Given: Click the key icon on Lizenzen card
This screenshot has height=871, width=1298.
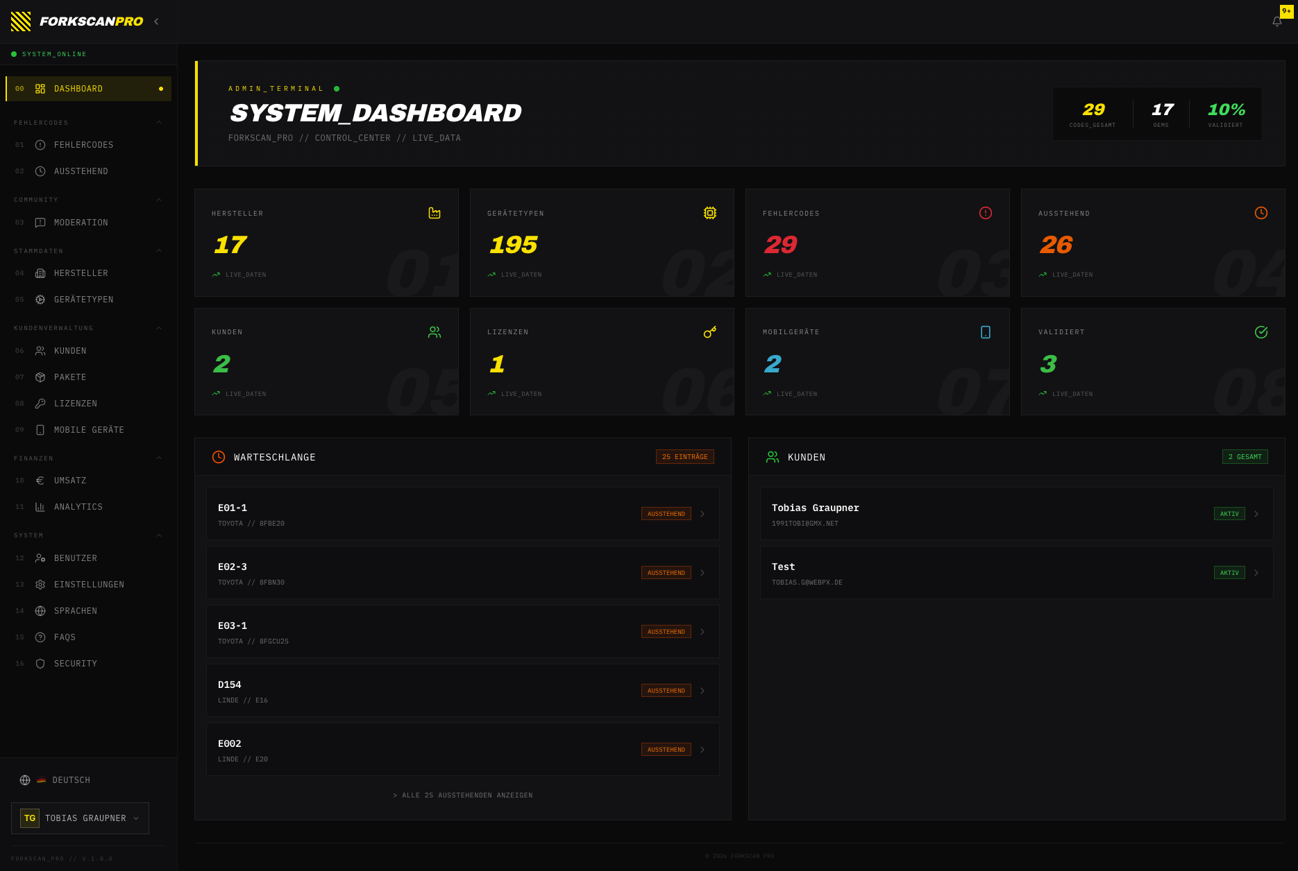Looking at the screenshot, I should (709, 332).
